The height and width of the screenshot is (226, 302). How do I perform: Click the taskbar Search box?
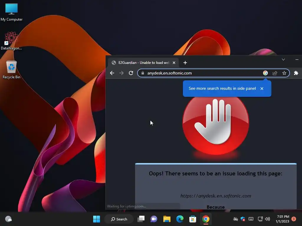pyautogui.click(x=119, y=219)
